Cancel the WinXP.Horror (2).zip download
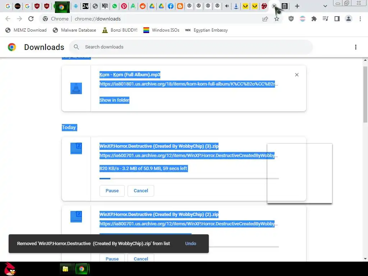 point(141,258)
